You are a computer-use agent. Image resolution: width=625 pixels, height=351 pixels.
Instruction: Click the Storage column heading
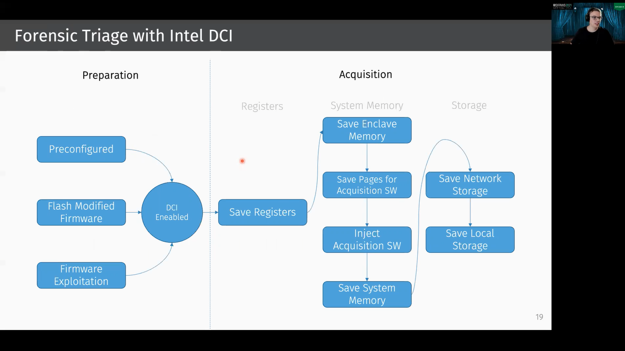(x=469, y=105)
